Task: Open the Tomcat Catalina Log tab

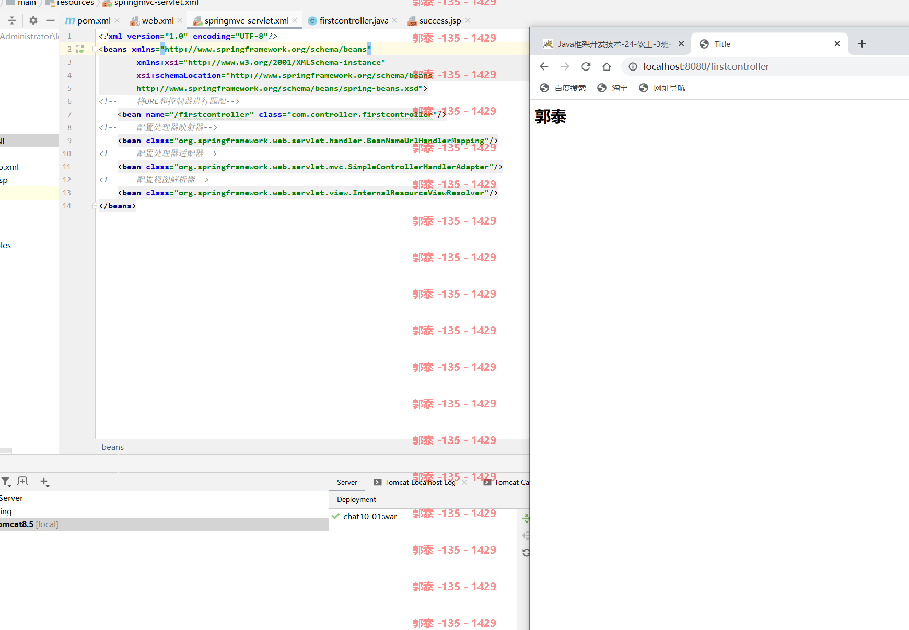Action: (506, 482)
